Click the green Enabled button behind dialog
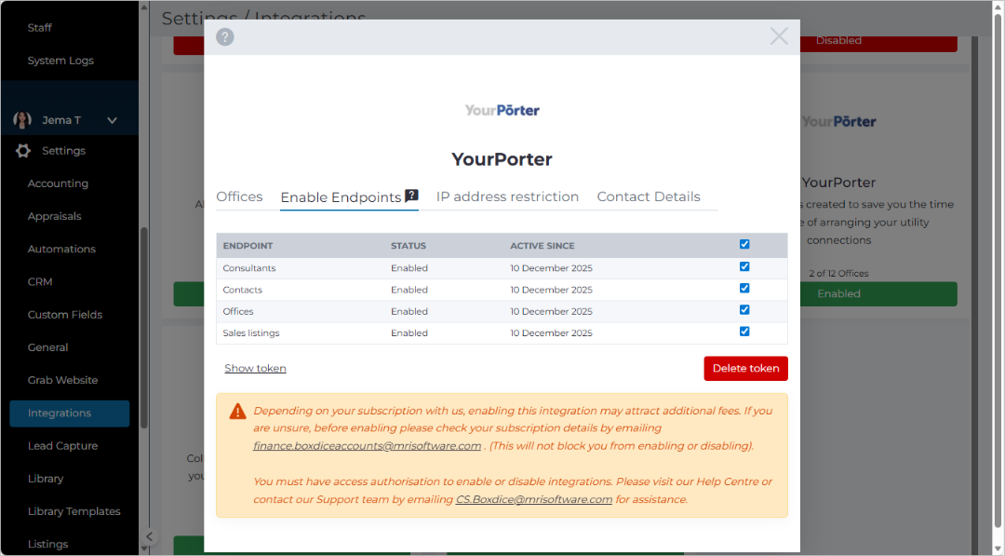Image resolution: width=1005 pixels, height=556 pixels. [878, 293]
